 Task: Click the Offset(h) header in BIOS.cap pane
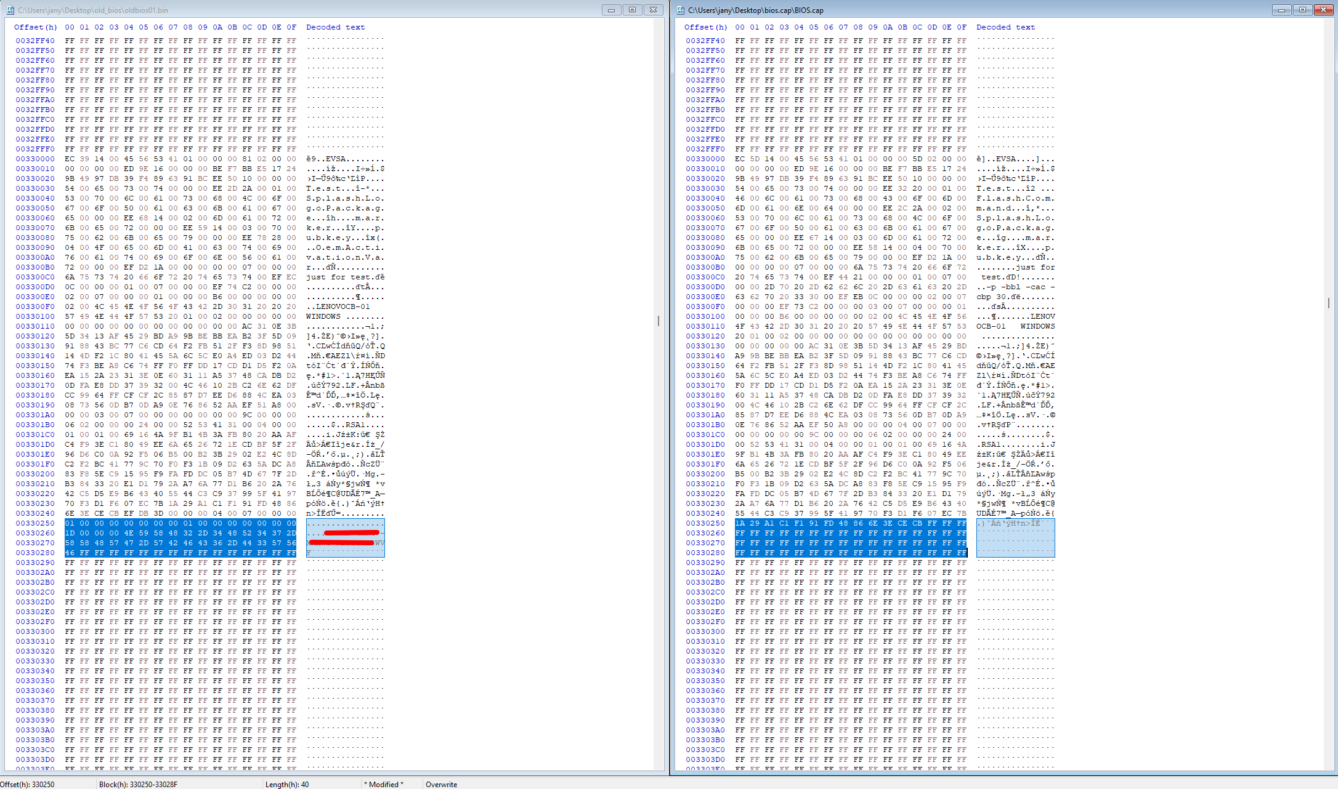[705, 27]
